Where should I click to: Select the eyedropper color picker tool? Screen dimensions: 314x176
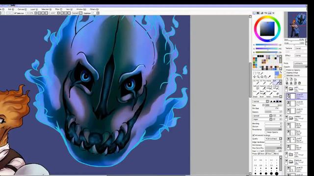pos(269,77)
